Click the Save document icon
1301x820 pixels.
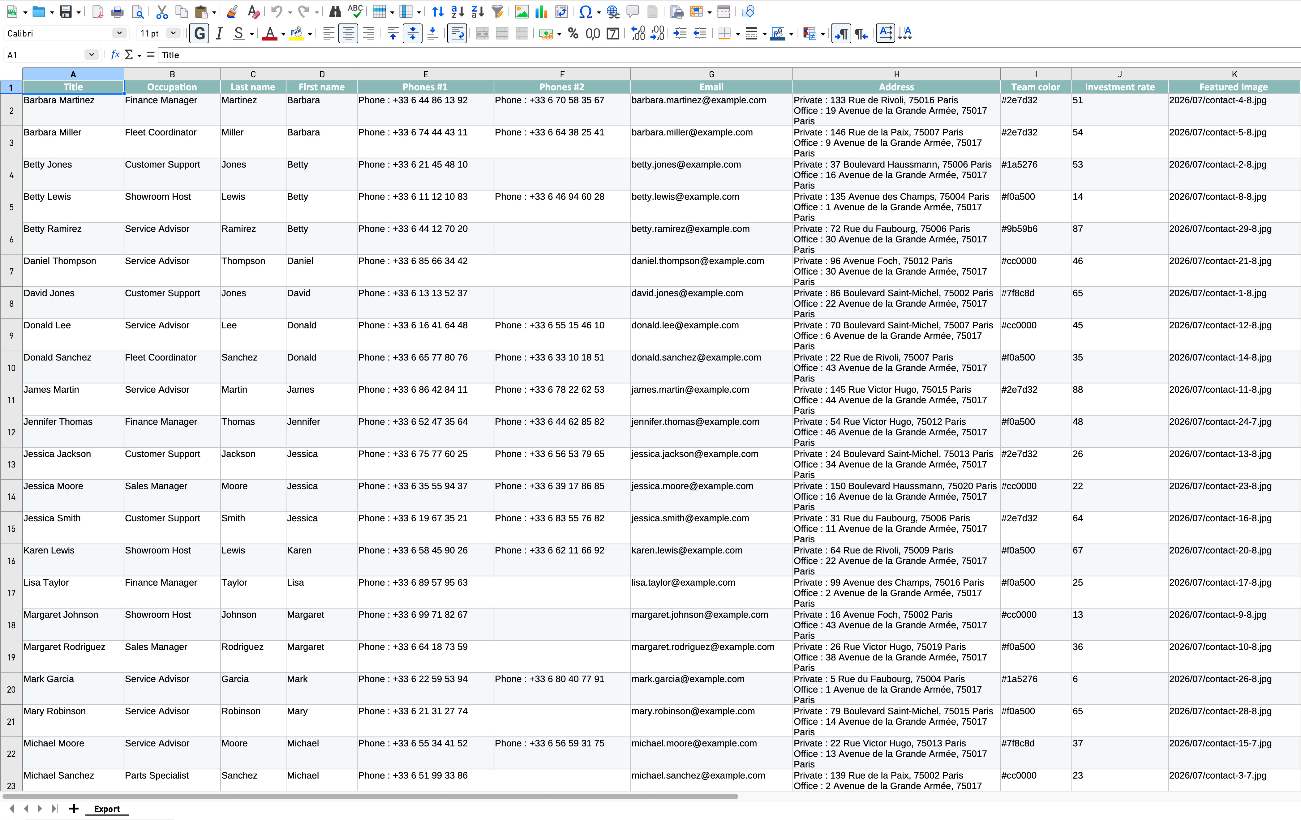[x=65, y=11]
